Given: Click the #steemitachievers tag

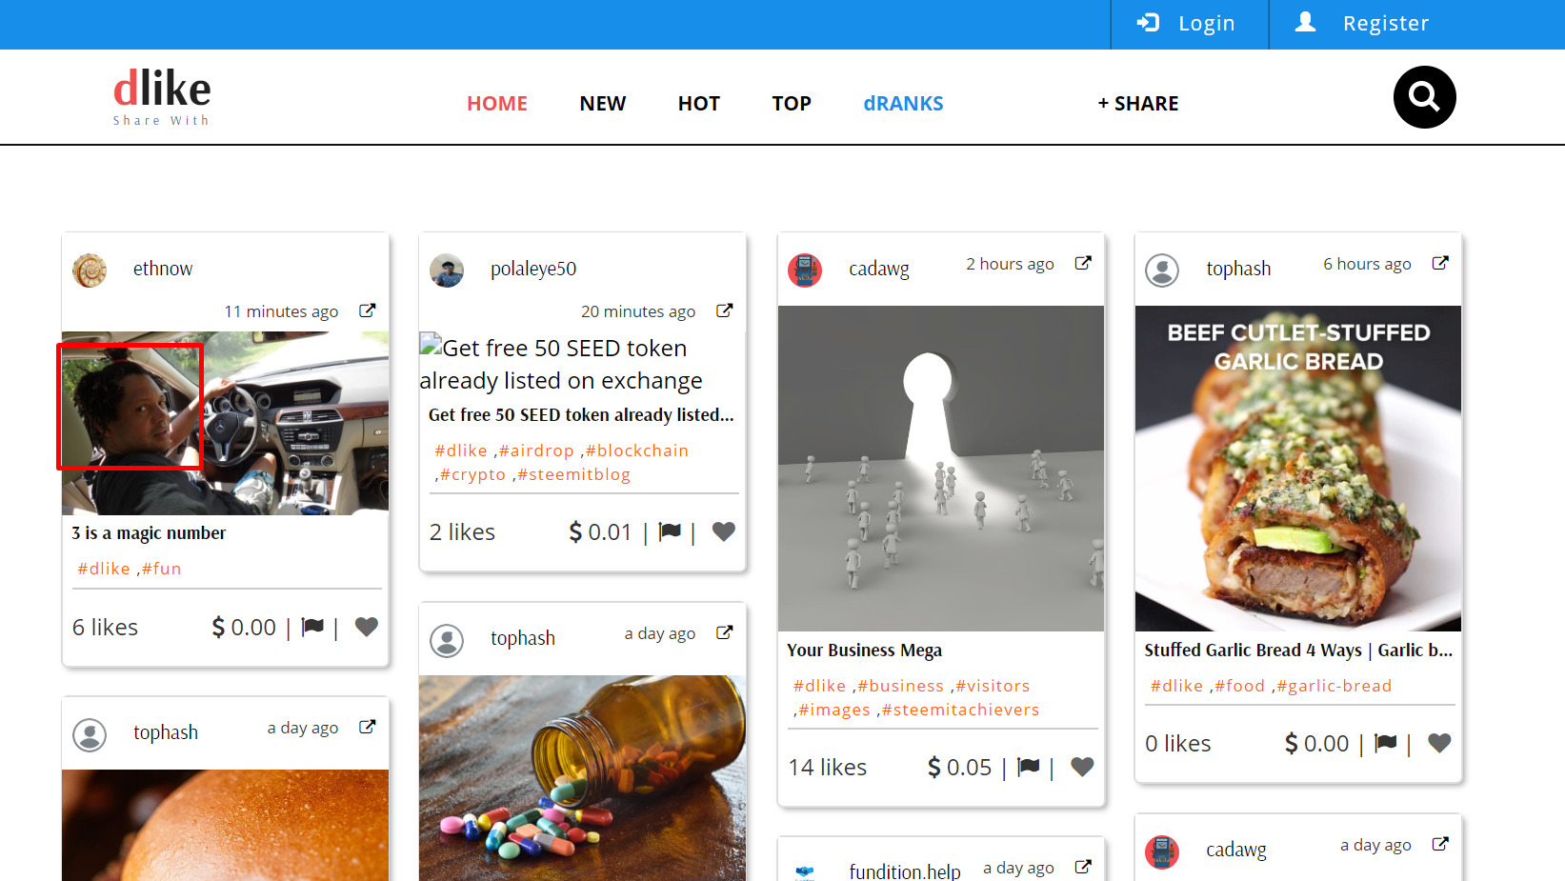Looking at the screenshot, I should click(x=960, y=710).
